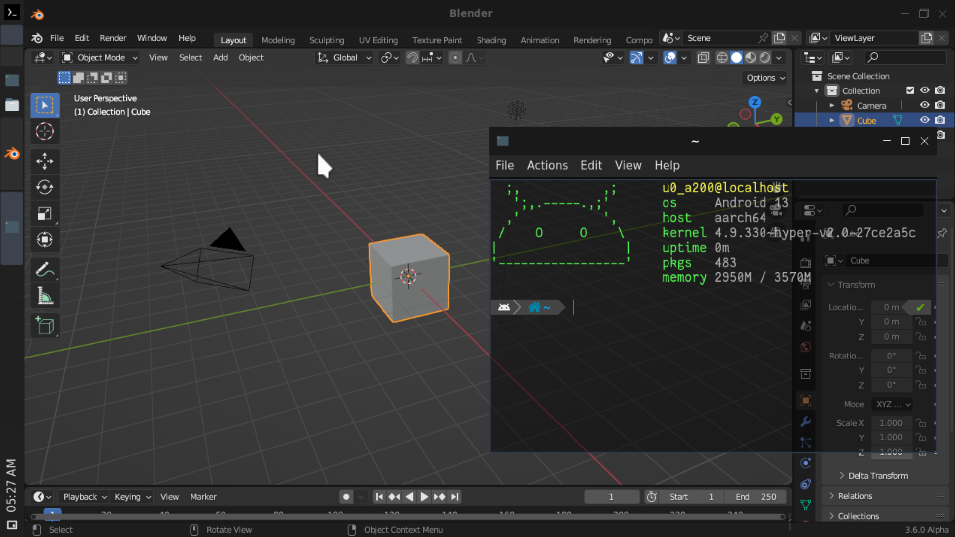955x537 pixels.
Task: Open the Actions menu in the terminal window
Action: [547, 165]
